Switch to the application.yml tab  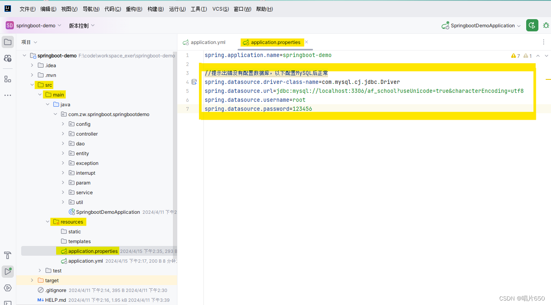point(207,42)
